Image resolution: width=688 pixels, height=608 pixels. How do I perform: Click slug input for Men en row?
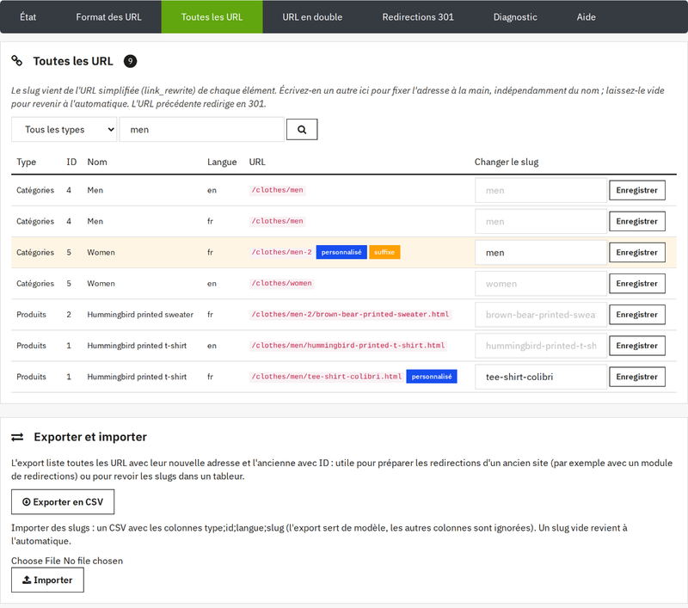point(541,190)
